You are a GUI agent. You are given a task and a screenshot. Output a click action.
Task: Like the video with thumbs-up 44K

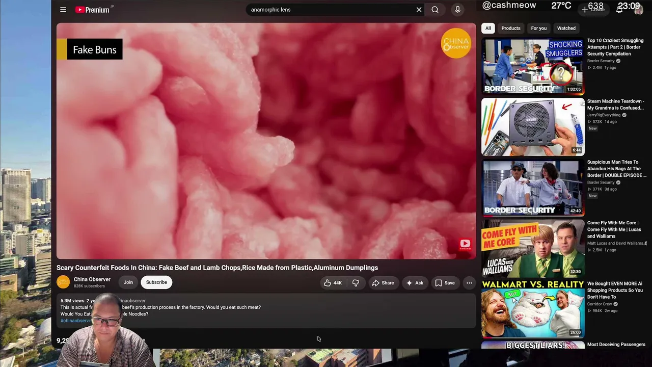(333, 283)
